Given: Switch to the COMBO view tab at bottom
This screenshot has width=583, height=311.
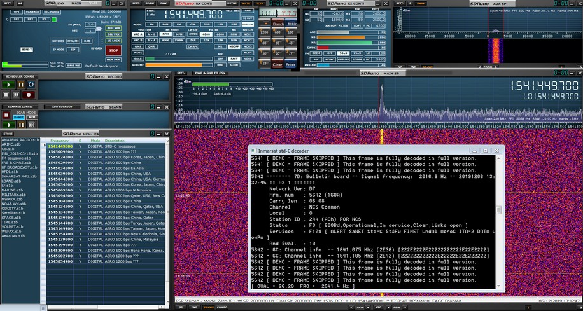Looking at the screenshot, I should pyautogui.click(x=222, y=307).
